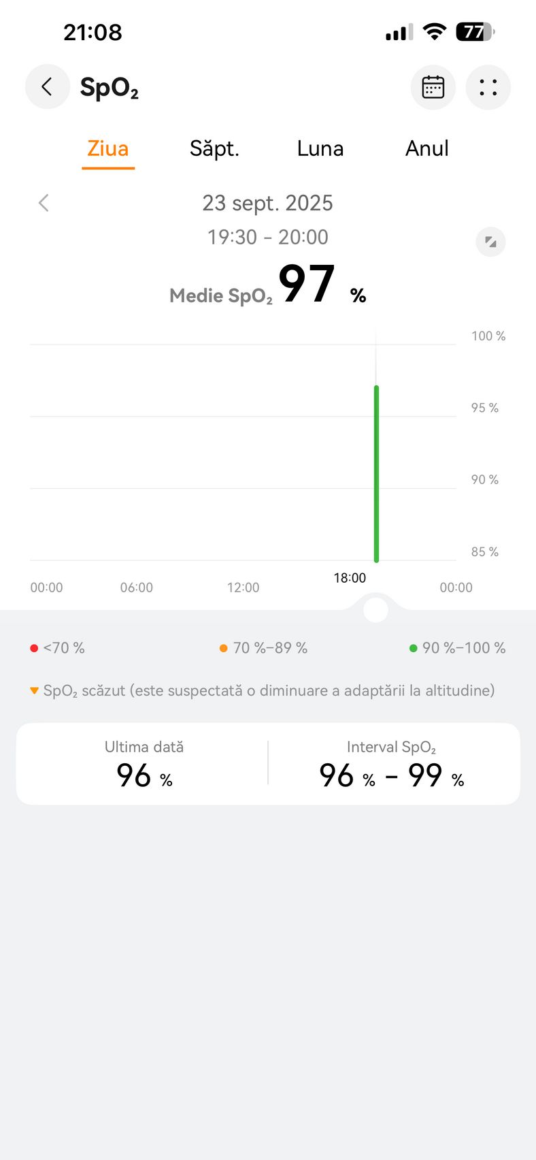Switch to the Anul tab

pyautogui.click(x=426, y=148)
